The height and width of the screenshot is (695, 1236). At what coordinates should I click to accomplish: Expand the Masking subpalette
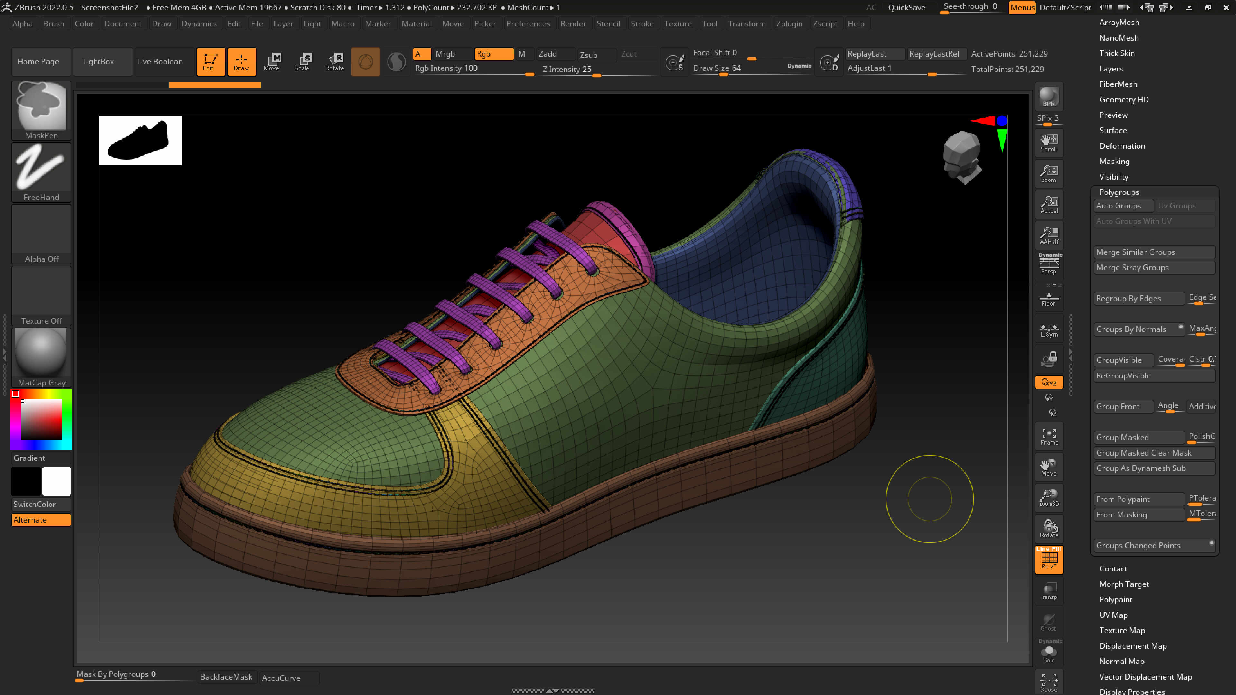(x=1114, y=161)
